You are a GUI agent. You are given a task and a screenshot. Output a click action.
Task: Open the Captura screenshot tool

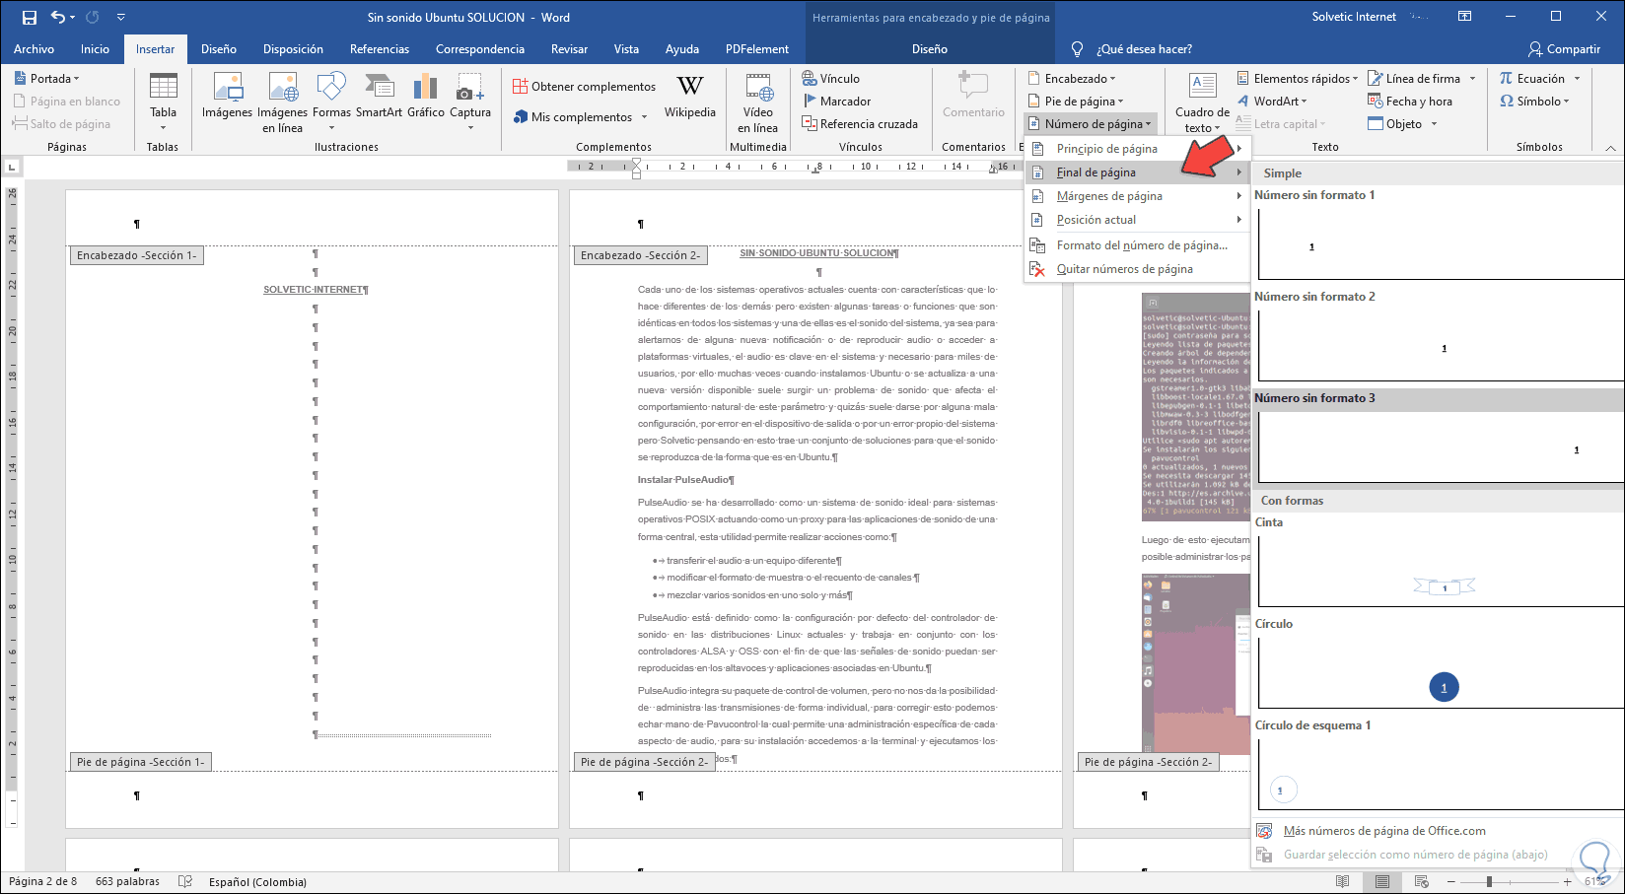(470, 102)
